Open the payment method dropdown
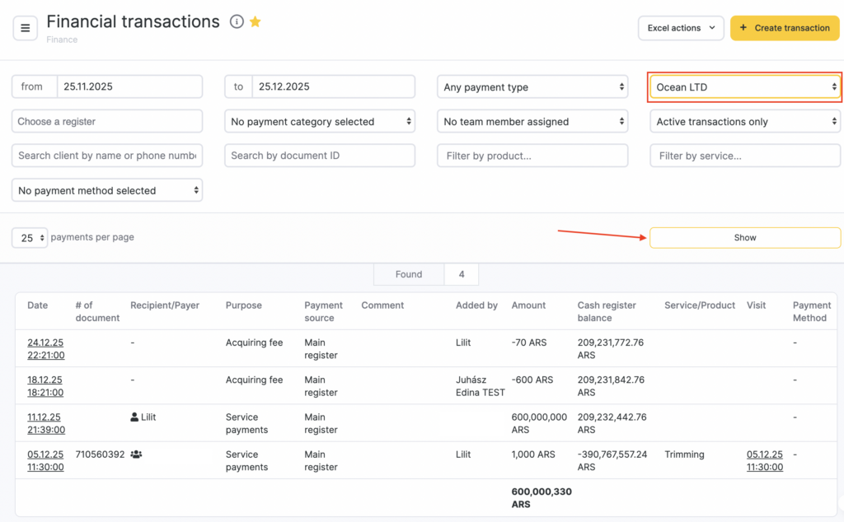The image size is (844, 522). tap(107, 190)
